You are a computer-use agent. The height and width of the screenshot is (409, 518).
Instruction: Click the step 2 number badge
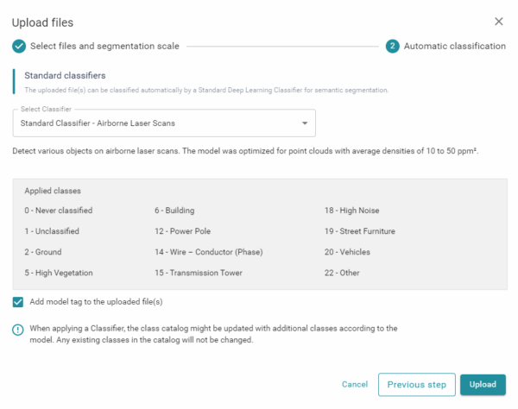393,46
